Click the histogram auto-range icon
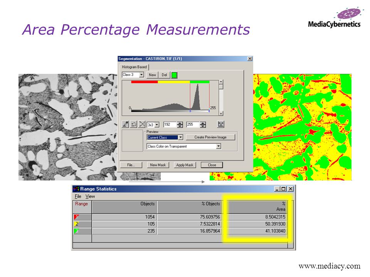This screenshot has width=370, height=277. pos(220,124)
